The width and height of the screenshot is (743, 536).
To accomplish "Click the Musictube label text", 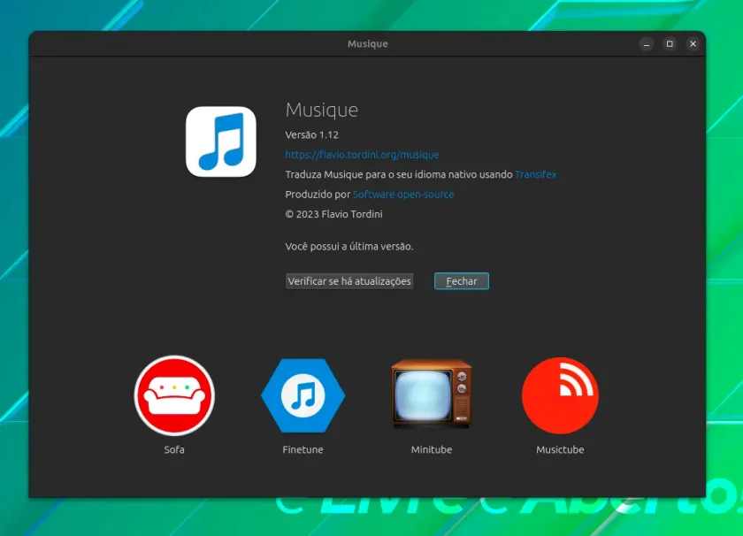I will (x=560, y=449).
